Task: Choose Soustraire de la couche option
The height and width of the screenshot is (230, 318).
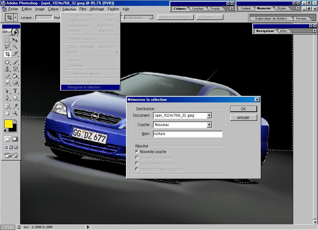Action: [x=137, y=164]
